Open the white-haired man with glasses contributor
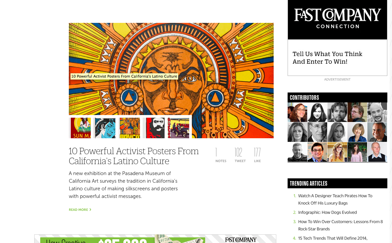 [x=317, y=132]
